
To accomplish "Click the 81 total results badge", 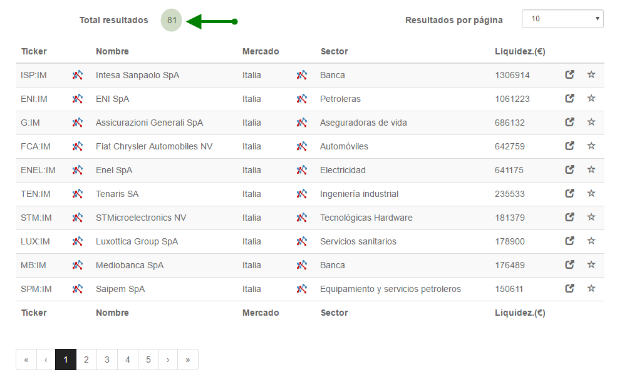I will coord(172,20).
